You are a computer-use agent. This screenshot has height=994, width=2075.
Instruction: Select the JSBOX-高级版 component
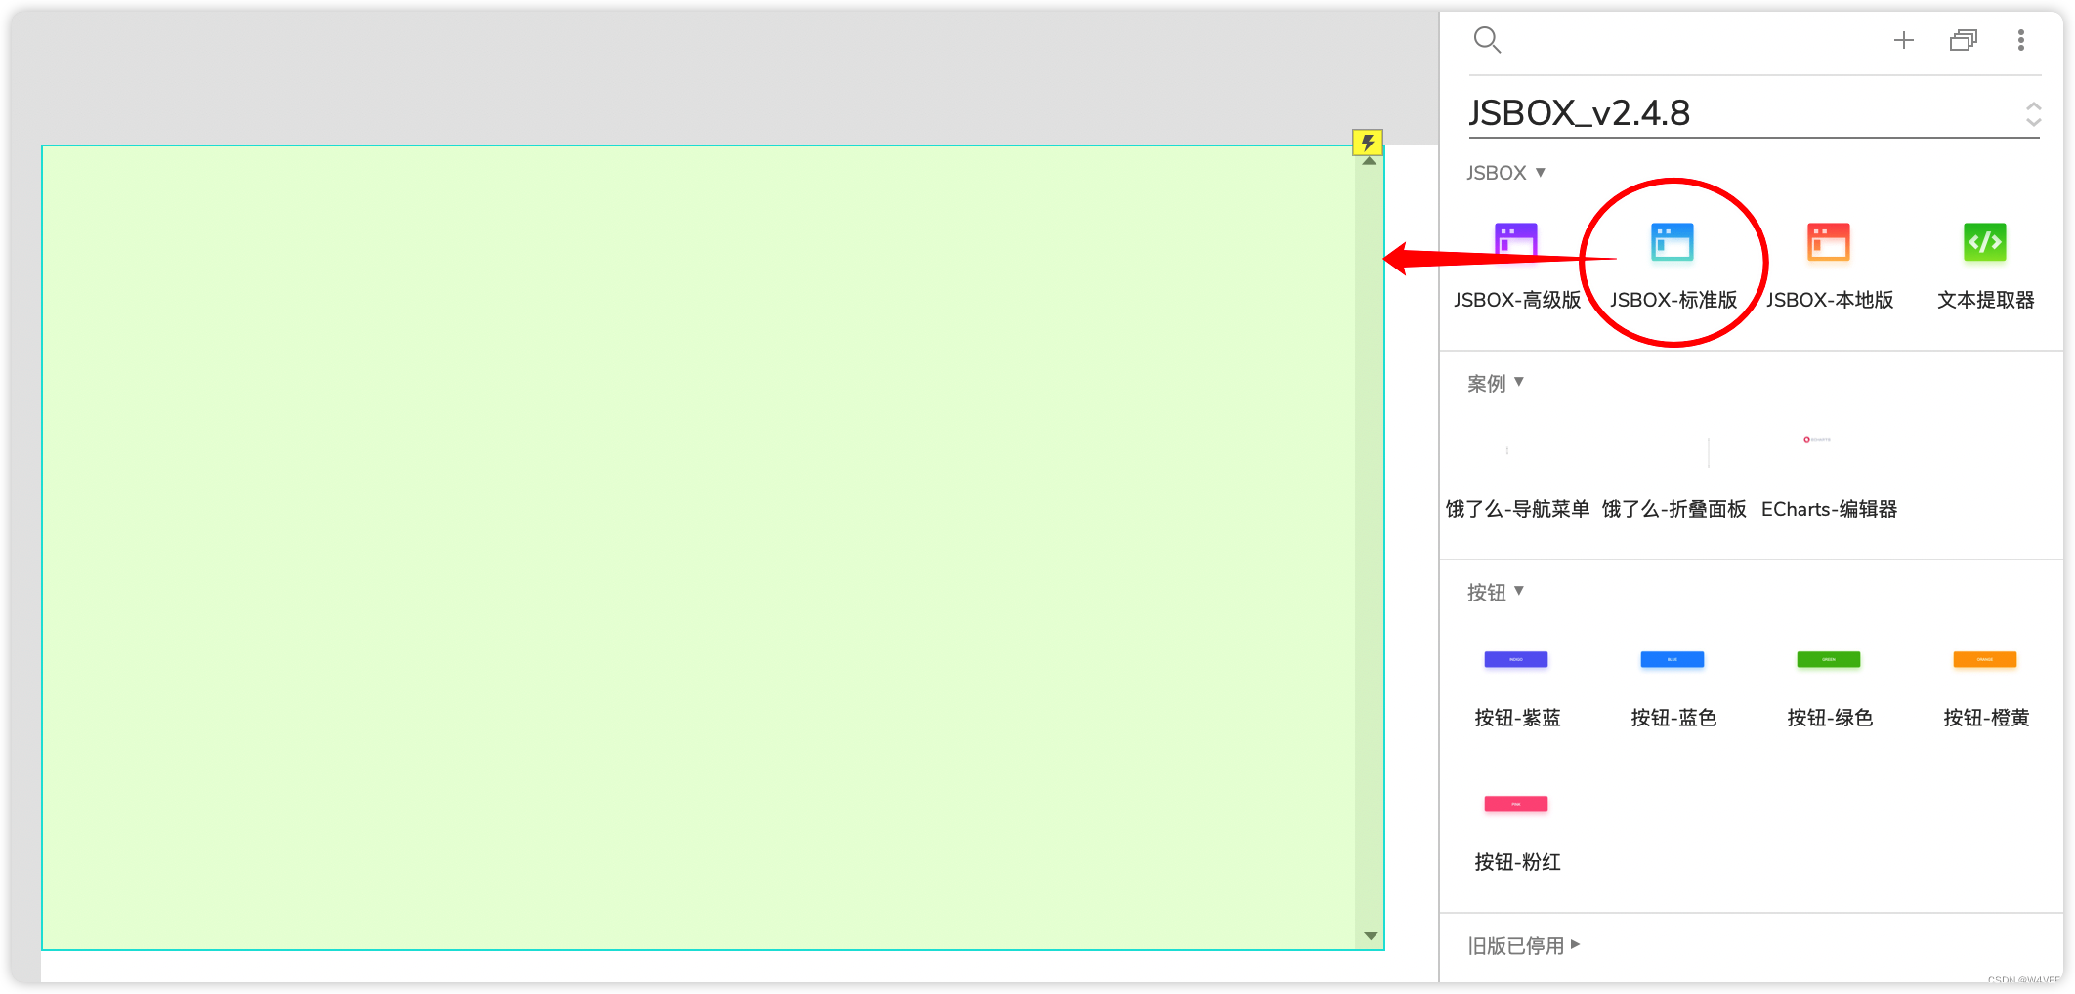pos(1515,242)
